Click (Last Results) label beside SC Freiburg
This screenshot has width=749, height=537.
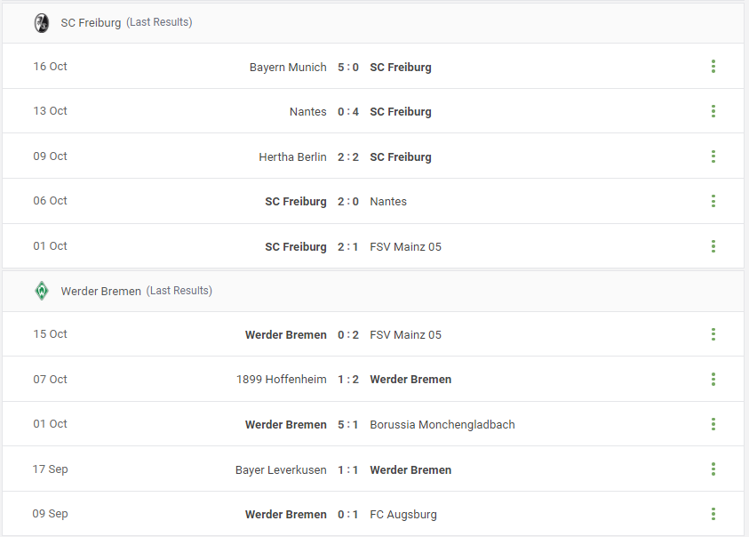pos(160,22)
